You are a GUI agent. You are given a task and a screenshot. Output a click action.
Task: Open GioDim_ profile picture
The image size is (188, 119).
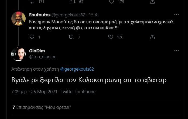coord(18,54)
